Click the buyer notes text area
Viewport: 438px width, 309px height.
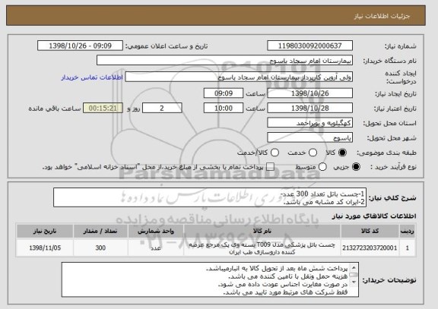[x=210, y=279]
